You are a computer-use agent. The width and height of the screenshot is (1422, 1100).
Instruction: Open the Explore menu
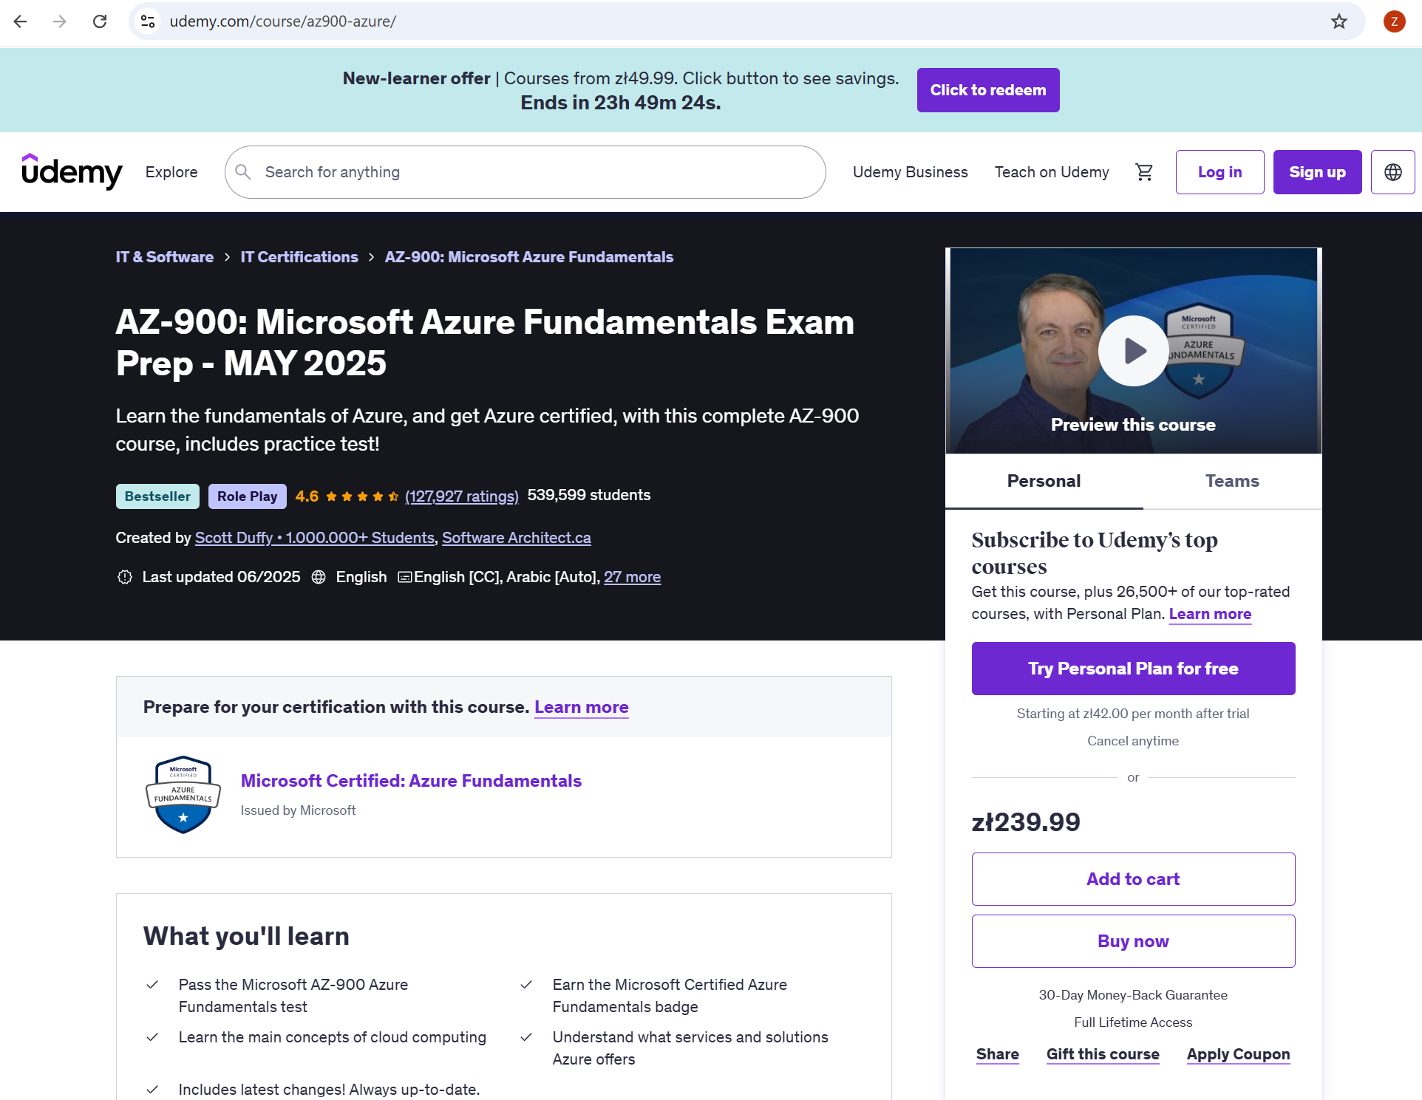point(171,172)
